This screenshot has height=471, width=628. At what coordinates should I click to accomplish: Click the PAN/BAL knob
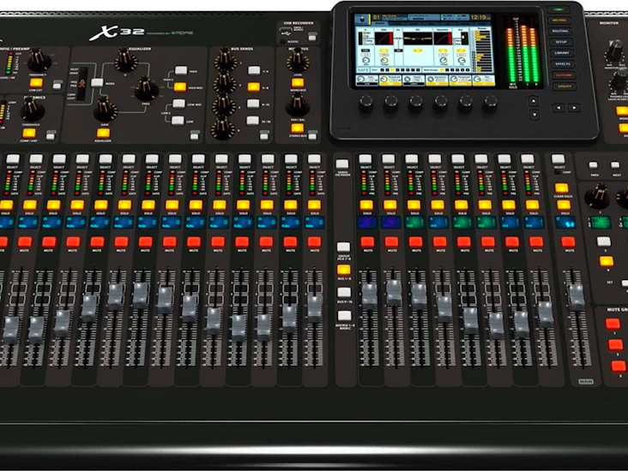[297, 106]
